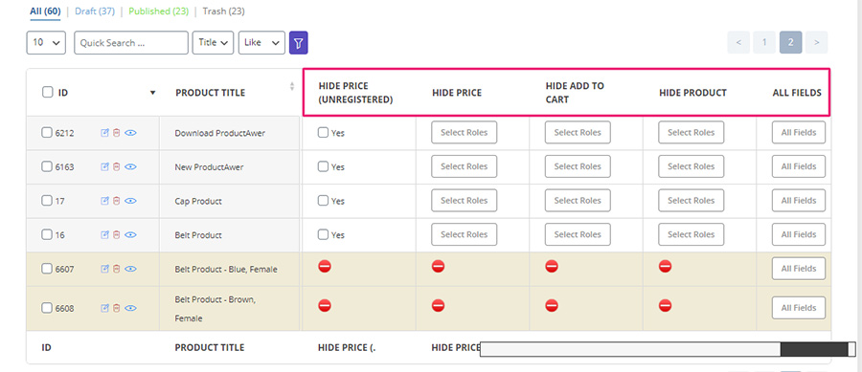Viewport: 862px width, 372px height.
Task: Select Roles for Hide Add to Cart, row 6212
Action: (x=578, y=132)
